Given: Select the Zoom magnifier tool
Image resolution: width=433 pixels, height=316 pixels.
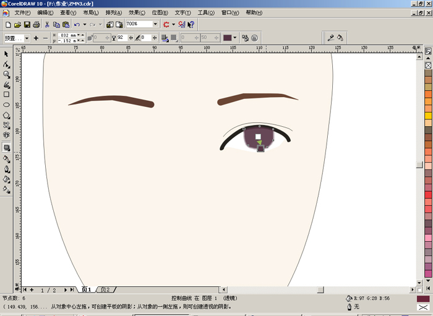Looking at the screenshot, I should point(6,74).
